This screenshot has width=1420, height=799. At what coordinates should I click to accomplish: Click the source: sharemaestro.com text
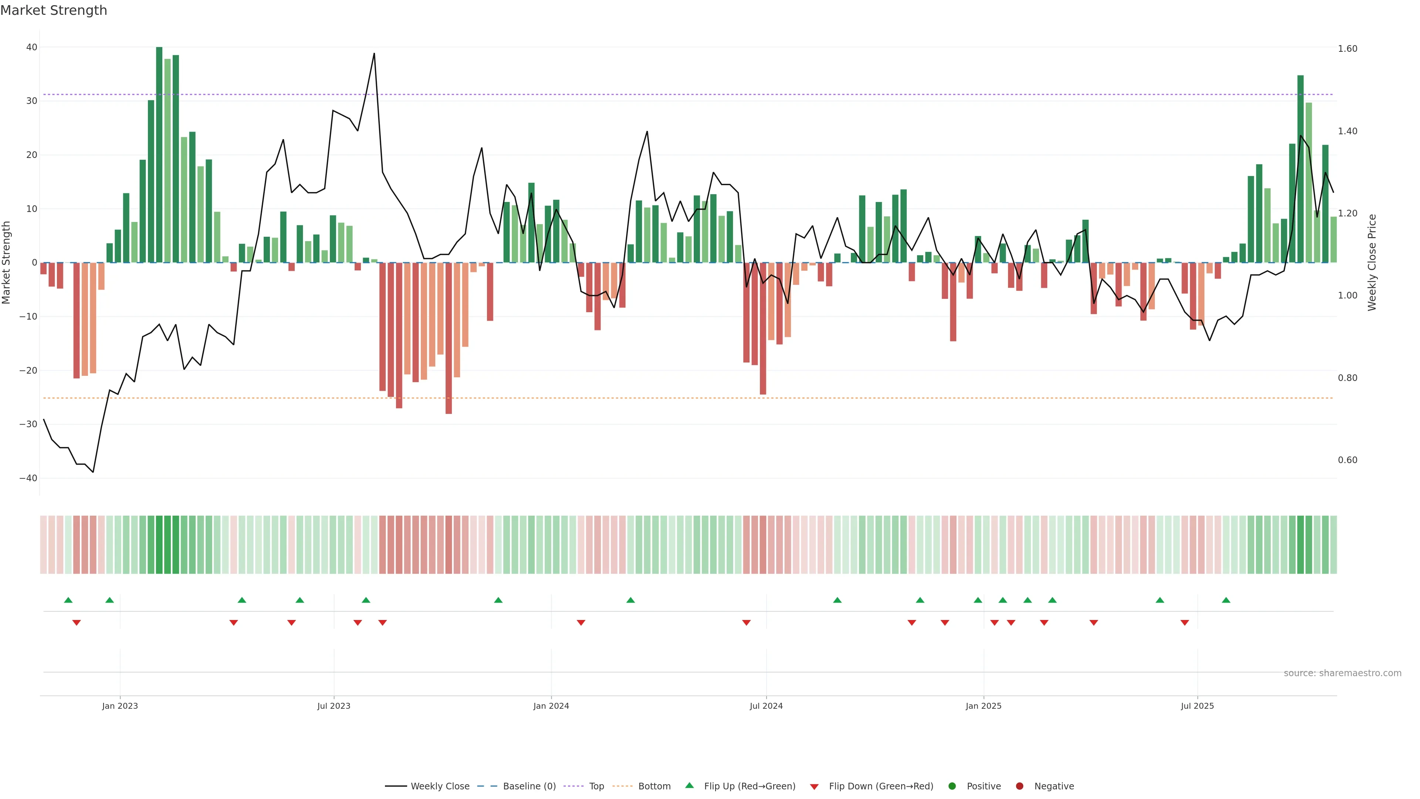click(1342, 673)
